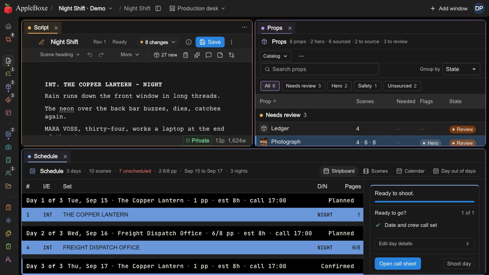Image resolution: width=489 pixels, height=275 pixels.
Task: Open the sidebar sun settings icon
Action: 8,220
